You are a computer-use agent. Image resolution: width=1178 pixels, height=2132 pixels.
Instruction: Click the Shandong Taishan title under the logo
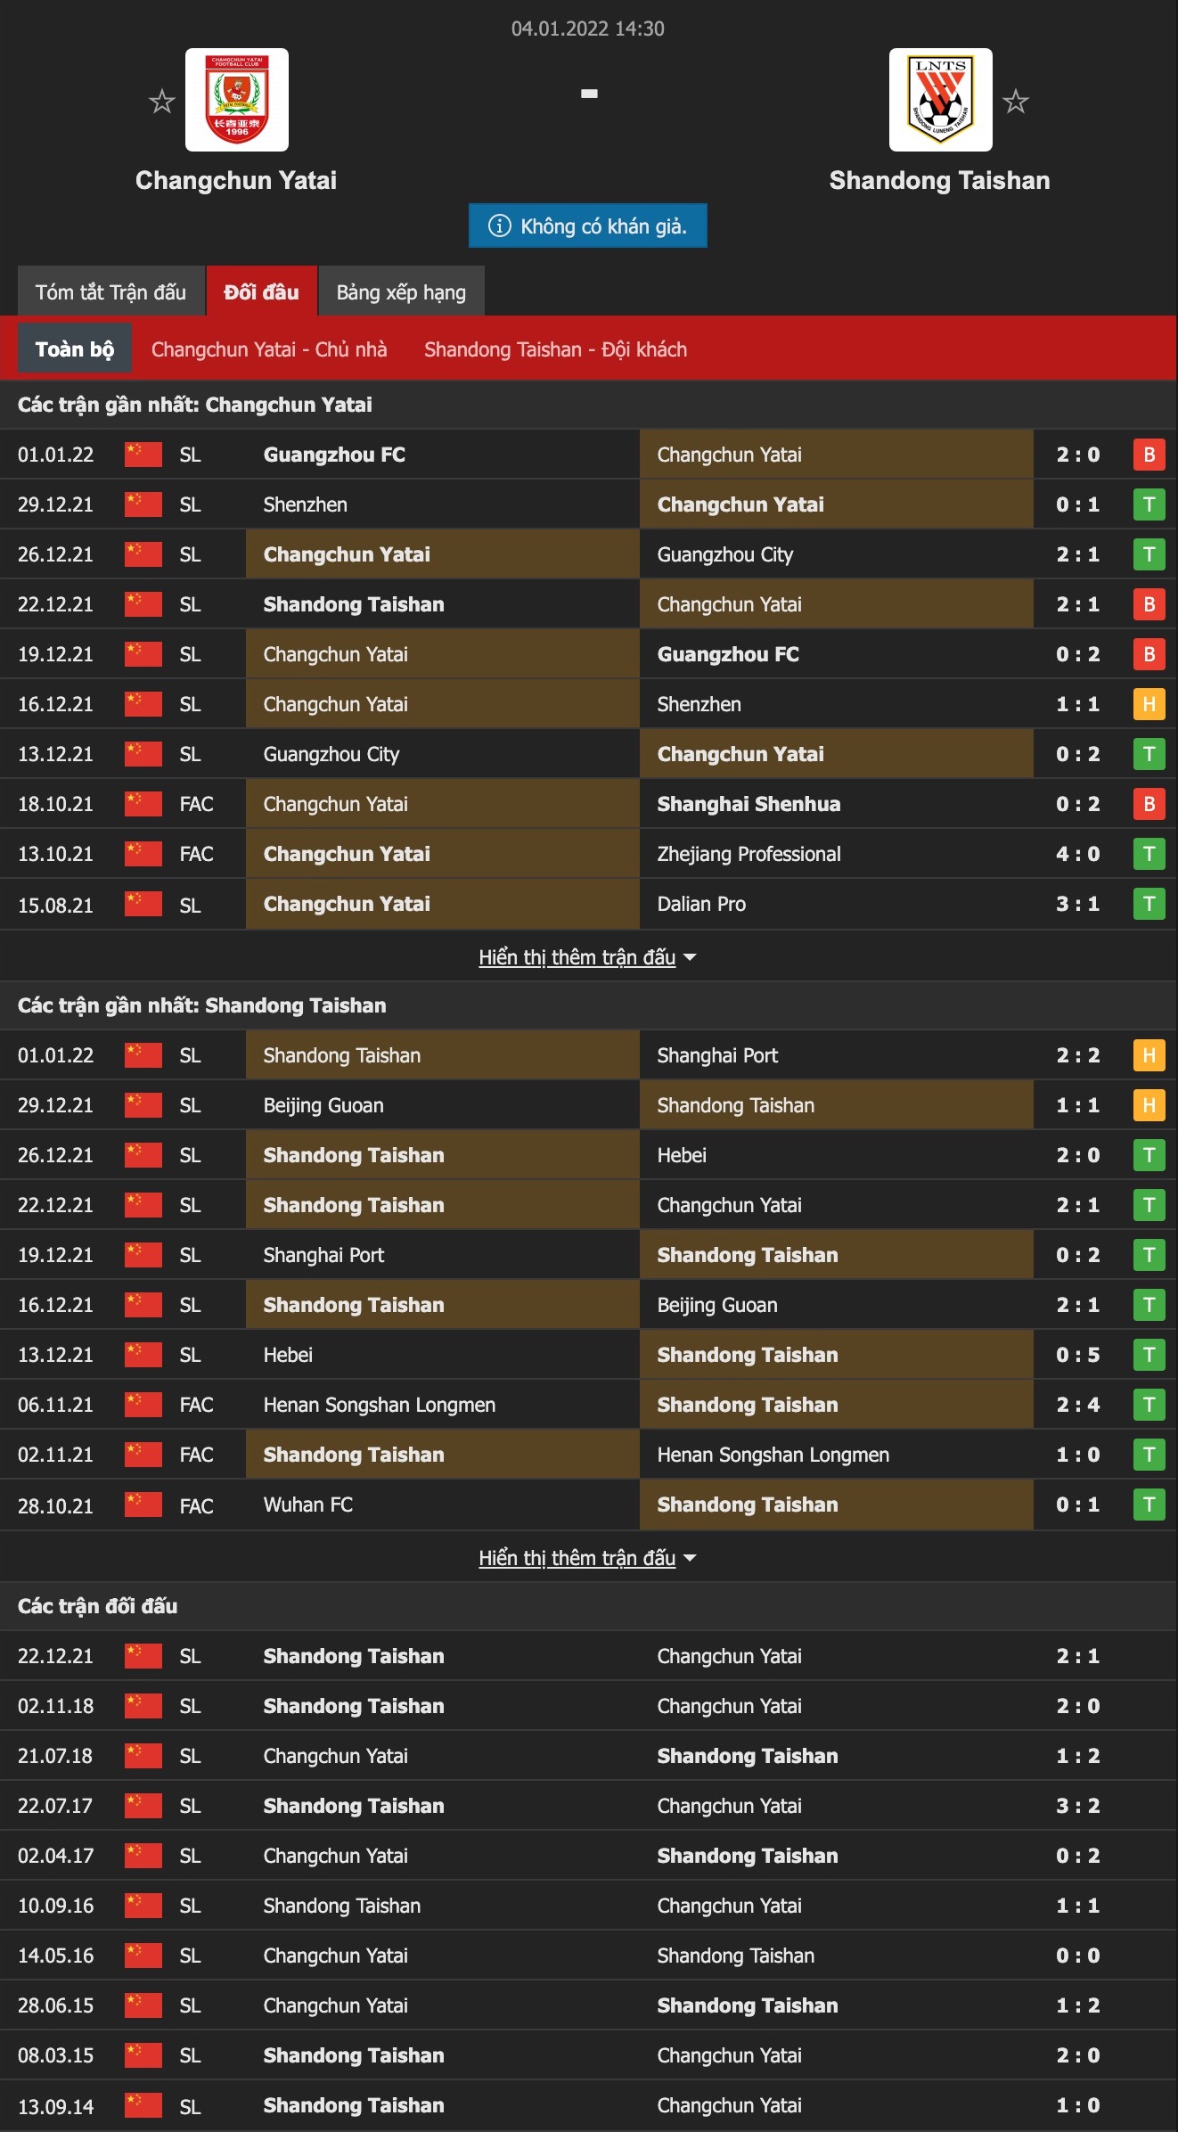point(939,180)
